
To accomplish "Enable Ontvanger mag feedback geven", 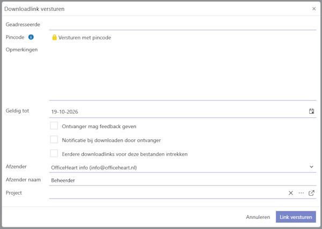I will [54, 125].
